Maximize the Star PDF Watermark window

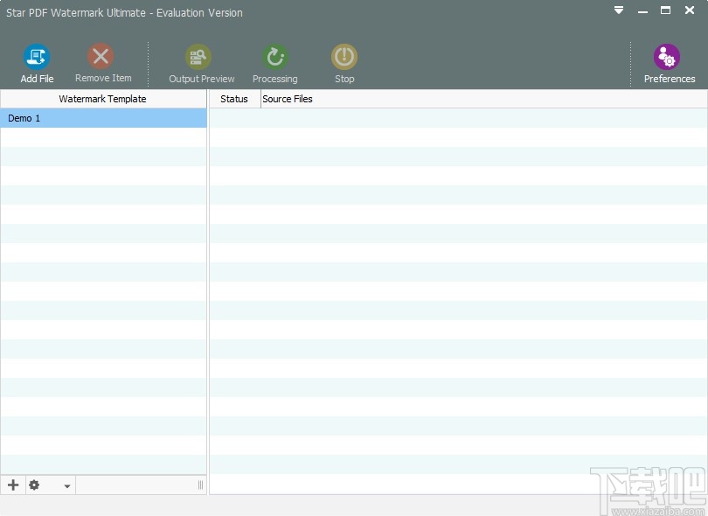(x=665, y=10)
